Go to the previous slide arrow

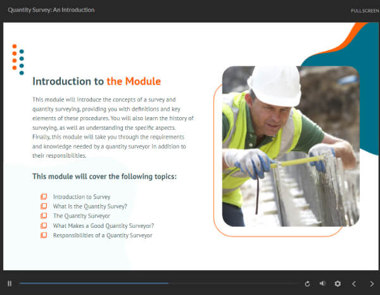[354, 284]
